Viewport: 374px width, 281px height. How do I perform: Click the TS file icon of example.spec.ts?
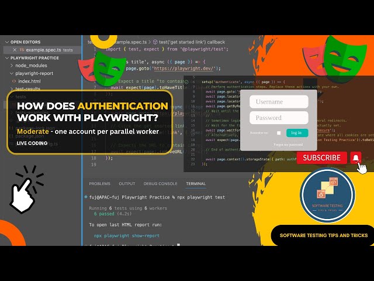click(22, 50)
